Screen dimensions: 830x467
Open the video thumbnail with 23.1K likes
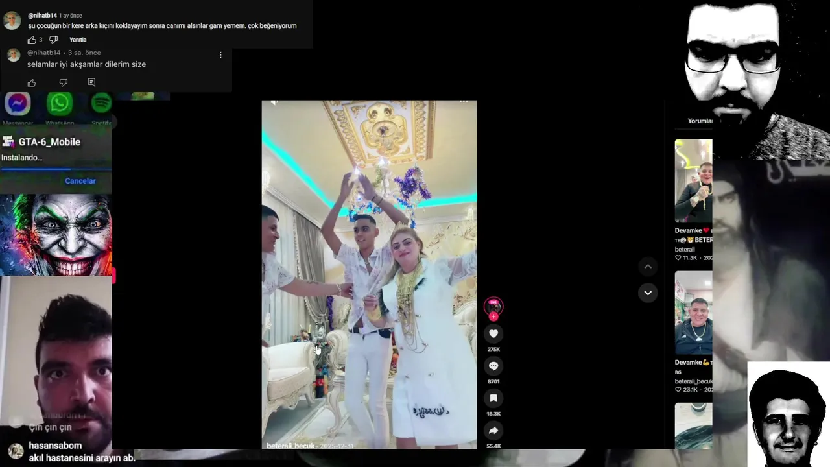[x=693, y=313]
